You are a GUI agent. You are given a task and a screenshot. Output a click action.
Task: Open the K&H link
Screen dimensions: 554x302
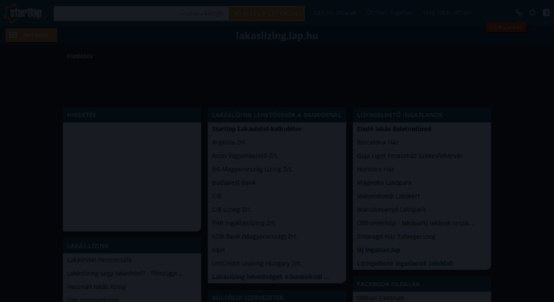(x=218, y=250)
